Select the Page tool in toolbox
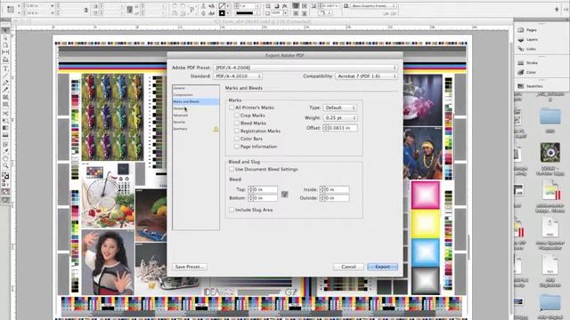 point(5,45)
